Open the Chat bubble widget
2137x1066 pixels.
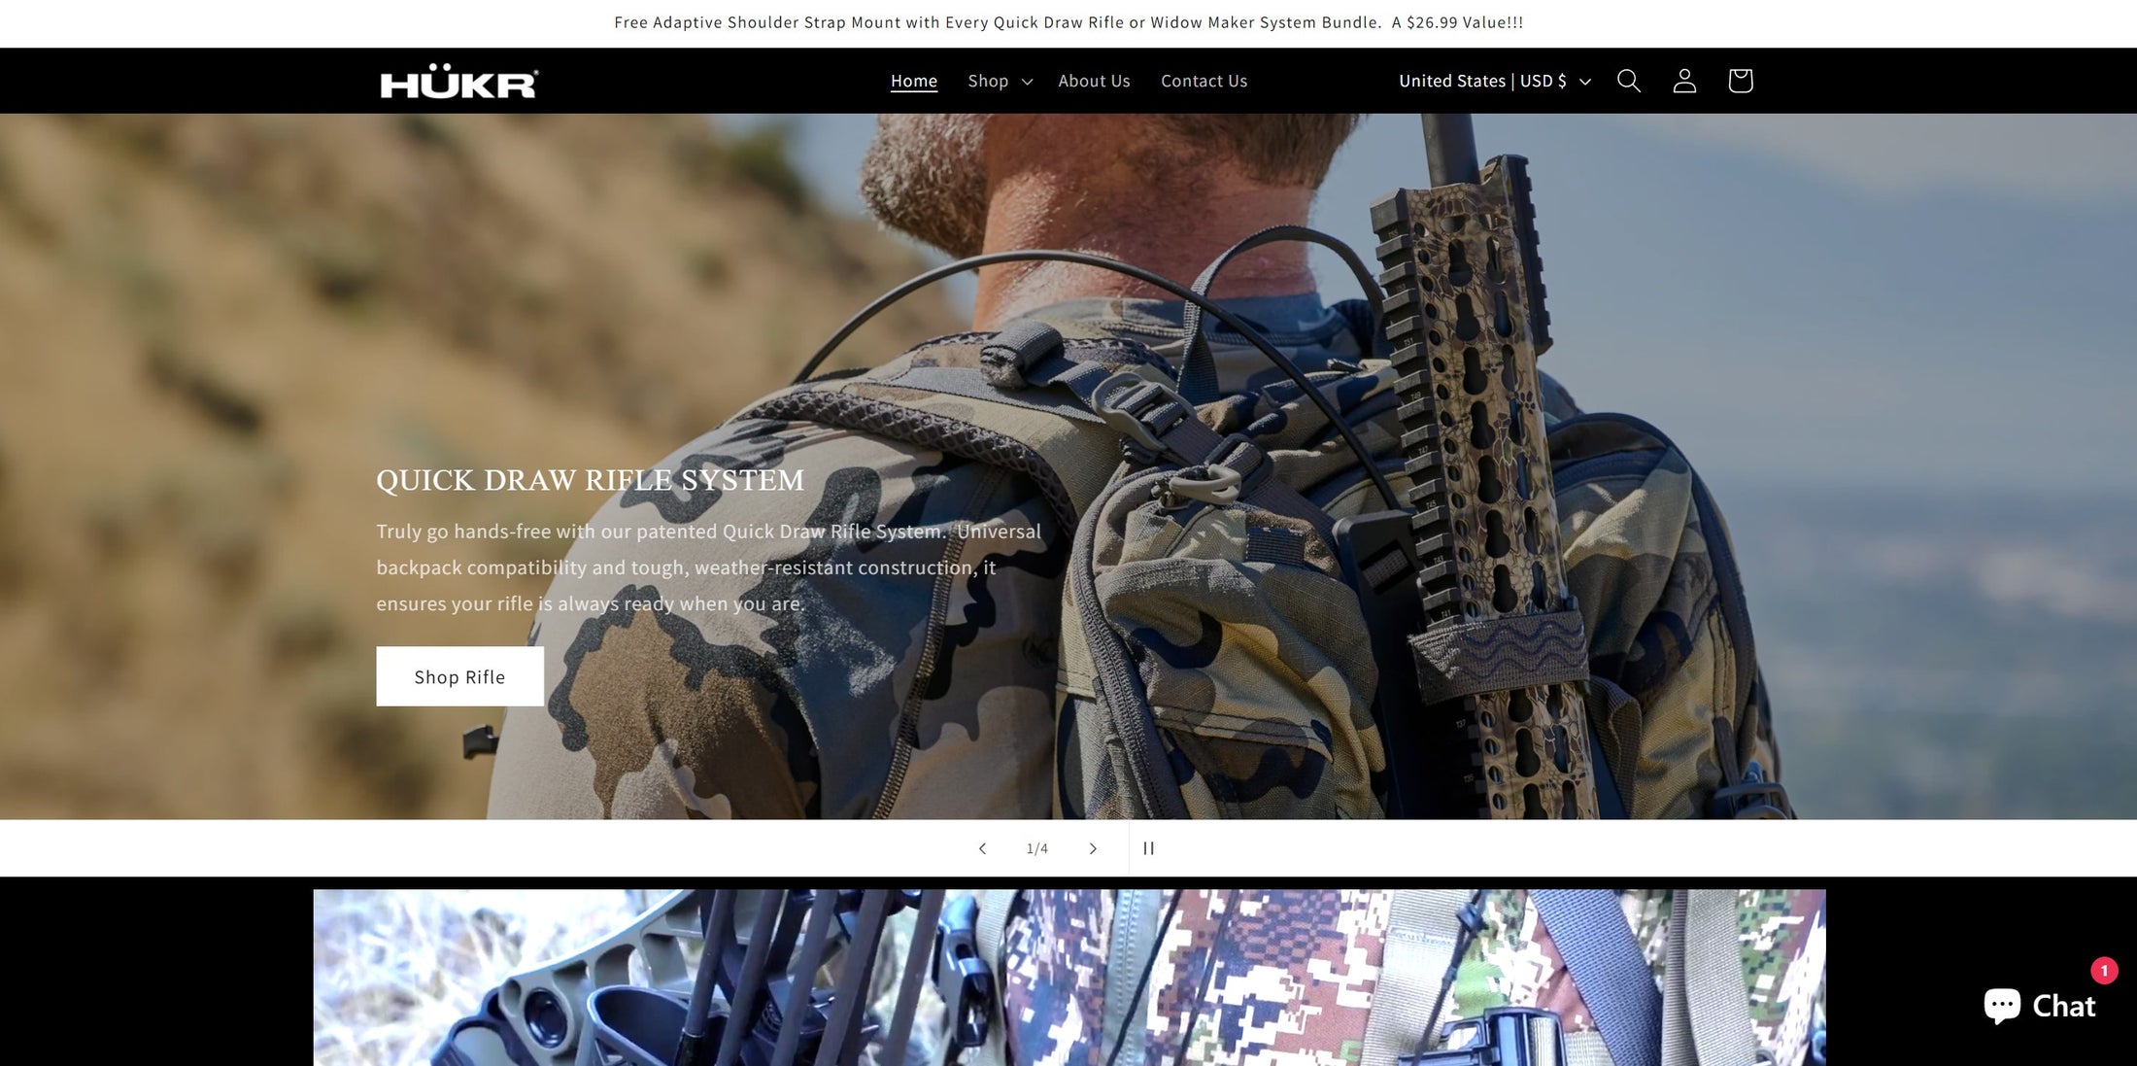(x=2039, y=1006)
